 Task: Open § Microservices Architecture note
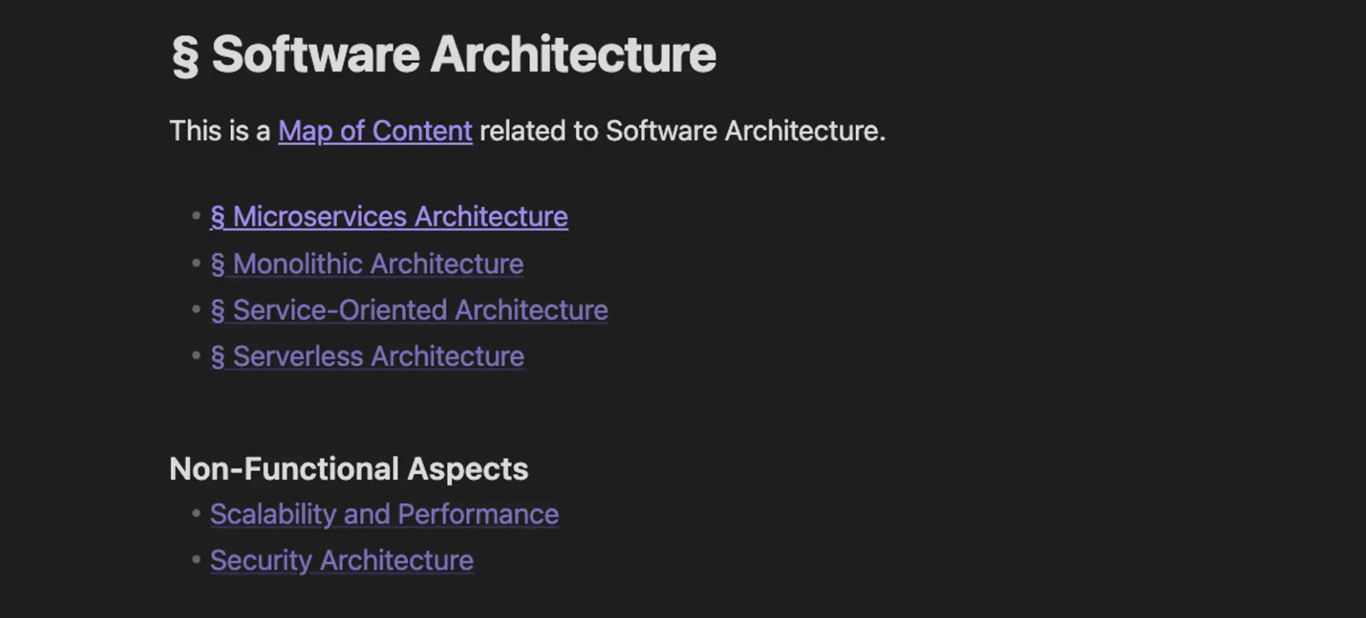click(389, 216)
